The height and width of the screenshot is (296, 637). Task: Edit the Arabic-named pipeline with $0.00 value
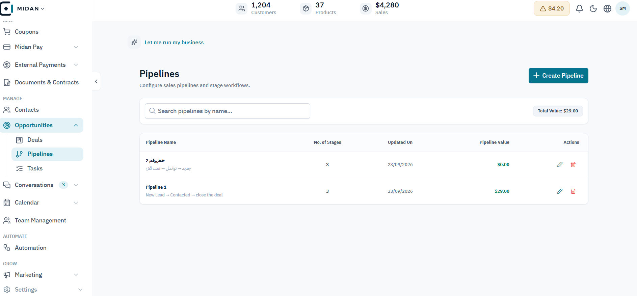point(560,164)
